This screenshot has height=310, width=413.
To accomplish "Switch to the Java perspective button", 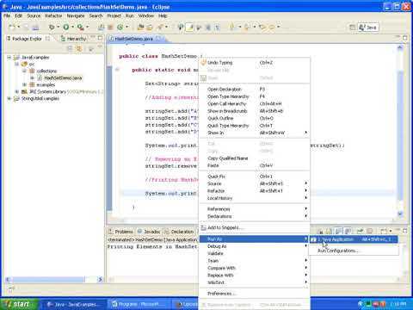I will [368, 28].
